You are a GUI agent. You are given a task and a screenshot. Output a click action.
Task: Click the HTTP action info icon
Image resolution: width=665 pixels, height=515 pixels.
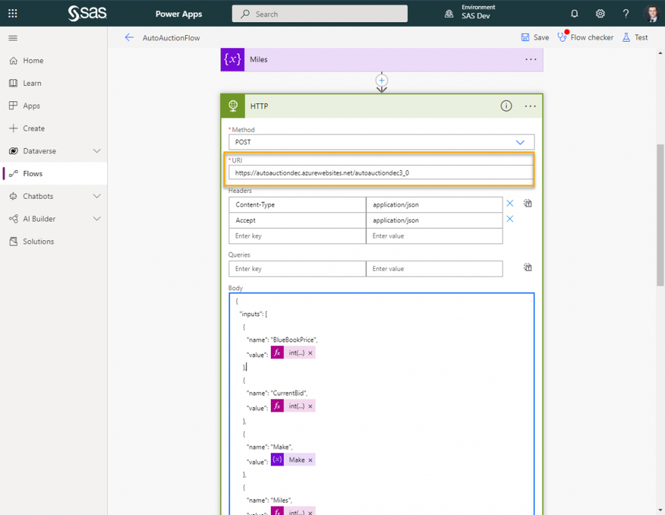(506, 106)
